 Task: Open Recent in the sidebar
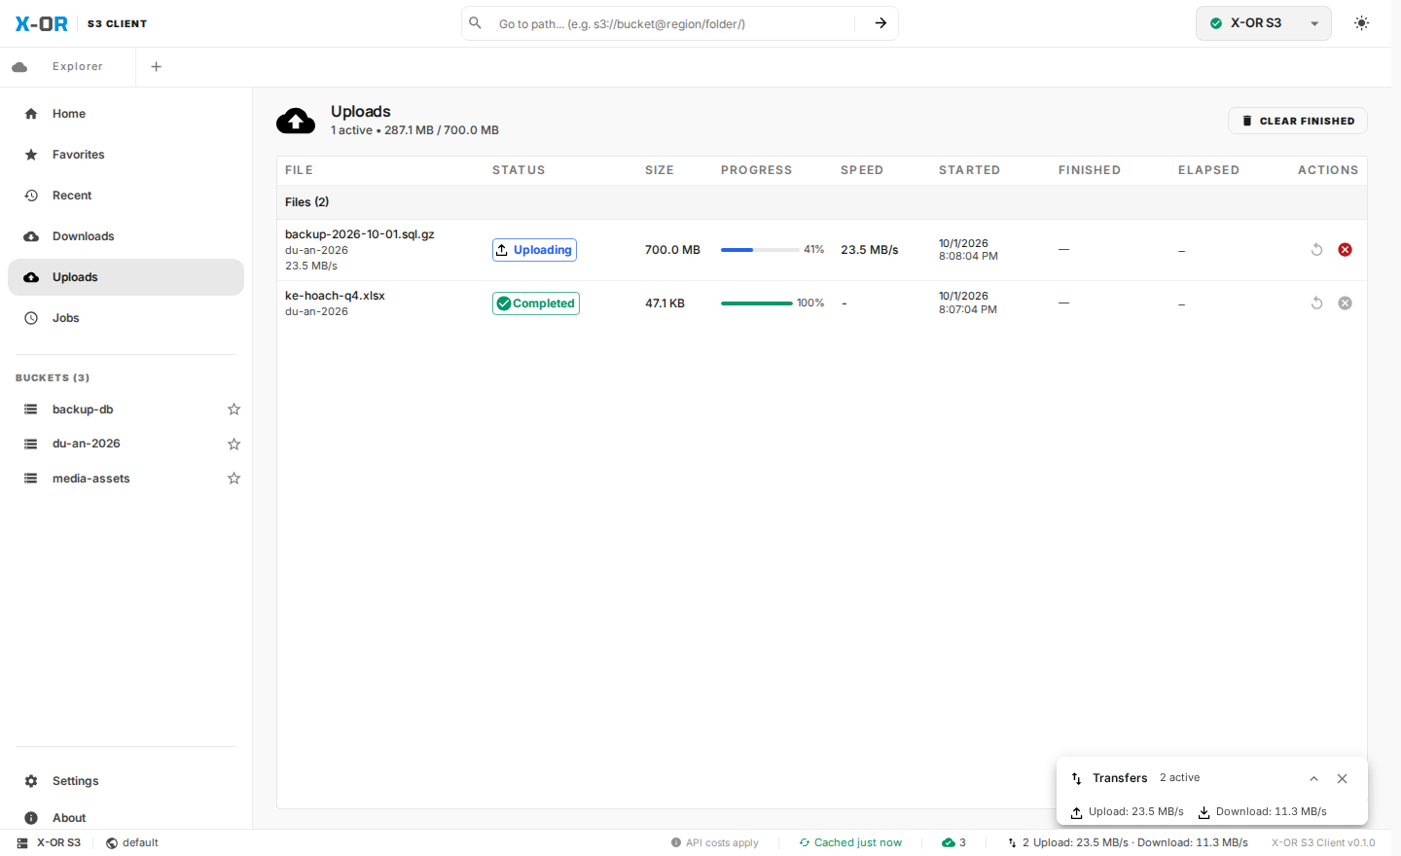[x=126, y=196]
